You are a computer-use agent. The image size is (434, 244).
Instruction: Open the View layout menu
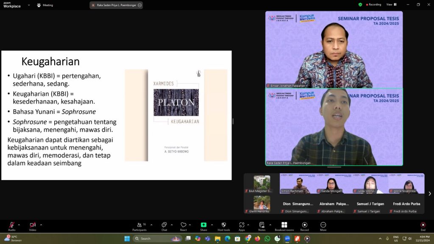[x=391, y=5]
